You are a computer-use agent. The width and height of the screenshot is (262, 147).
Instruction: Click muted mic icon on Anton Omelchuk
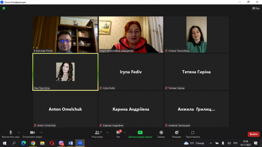[x=35, y=125]
